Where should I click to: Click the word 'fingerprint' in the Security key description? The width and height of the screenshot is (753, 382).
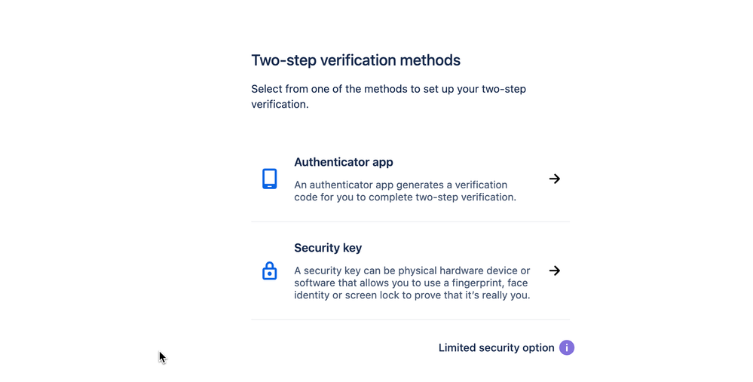[x=479, y=283]
